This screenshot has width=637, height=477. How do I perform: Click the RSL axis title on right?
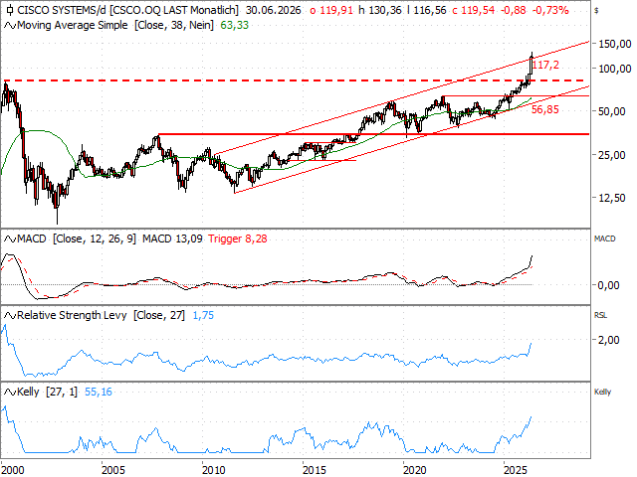coord(600,315)
